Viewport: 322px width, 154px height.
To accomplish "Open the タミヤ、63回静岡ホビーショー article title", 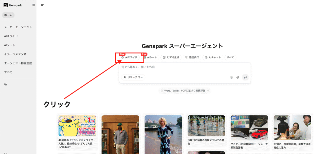I will pos(249,146).
